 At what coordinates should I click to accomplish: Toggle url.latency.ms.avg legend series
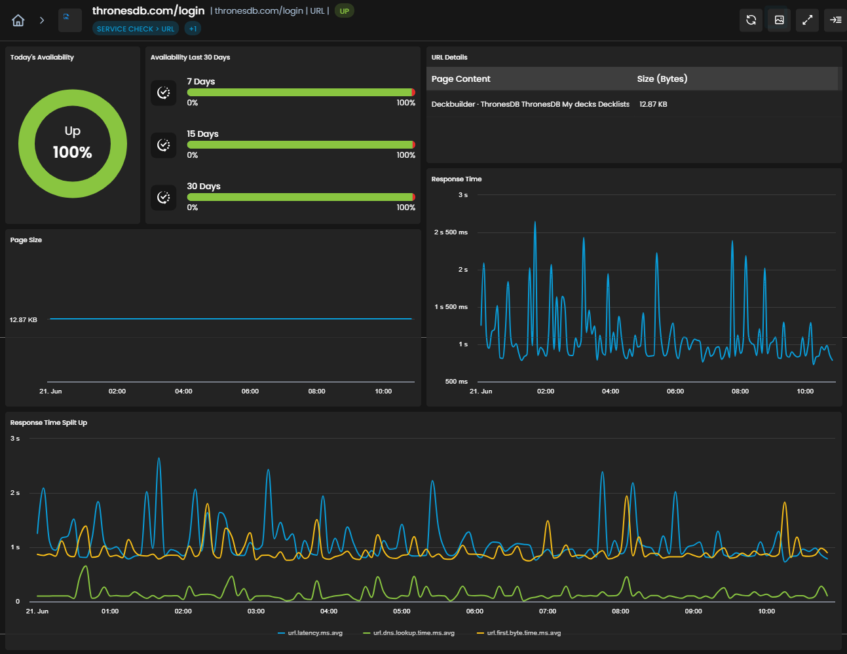coord(311,633)
